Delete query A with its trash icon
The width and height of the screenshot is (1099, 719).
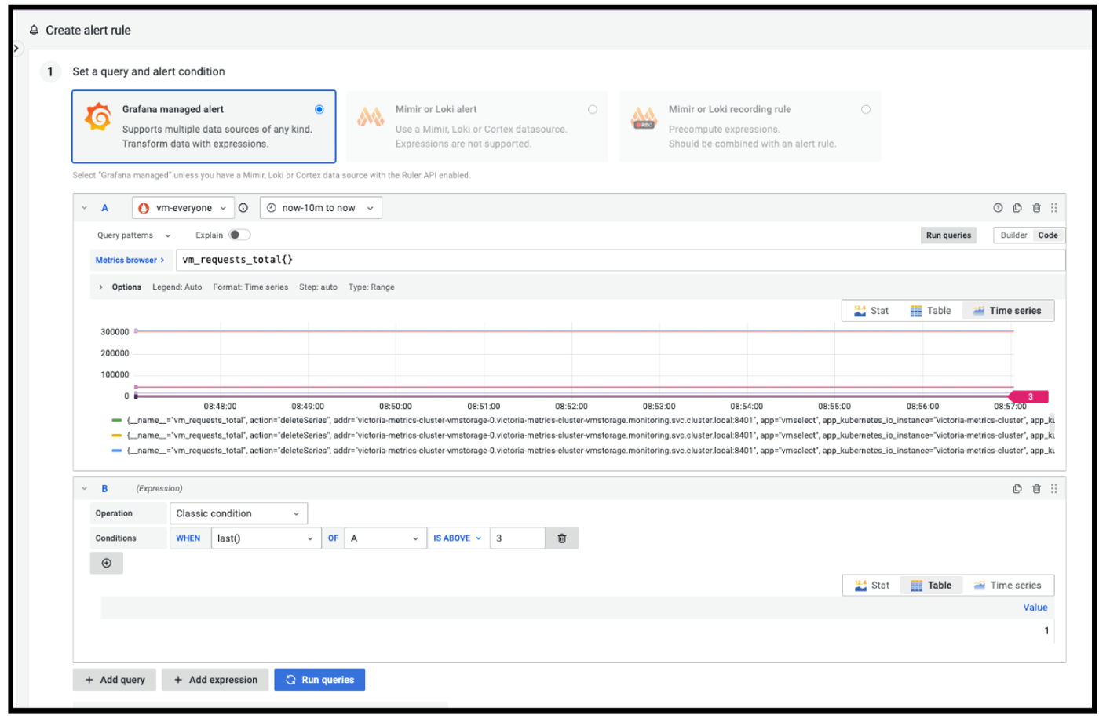[1036, 208]
